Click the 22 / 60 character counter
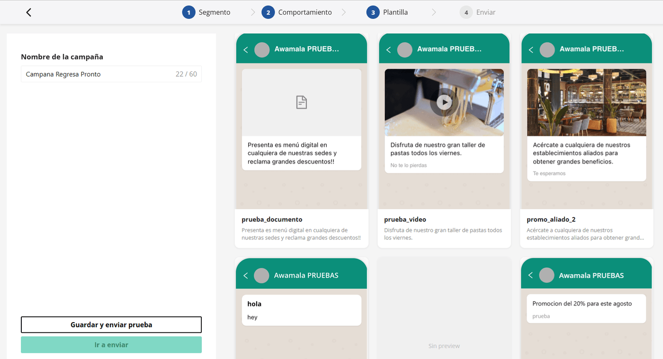The height and width of the screenshot is (359, 663). (x=186, y=74)
